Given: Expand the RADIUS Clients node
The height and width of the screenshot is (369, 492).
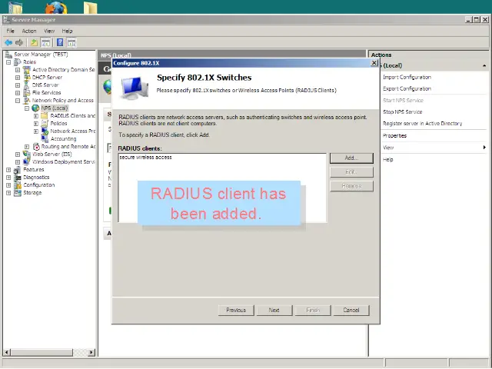Looking at the screenshot, I should [x=36, y=116].
